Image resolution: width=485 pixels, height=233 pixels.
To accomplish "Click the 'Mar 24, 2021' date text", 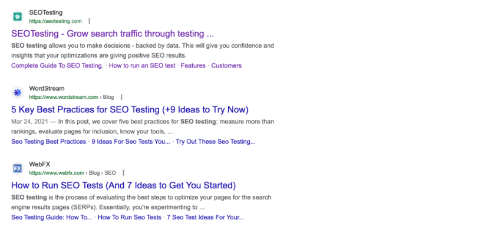I will point(29,121).
